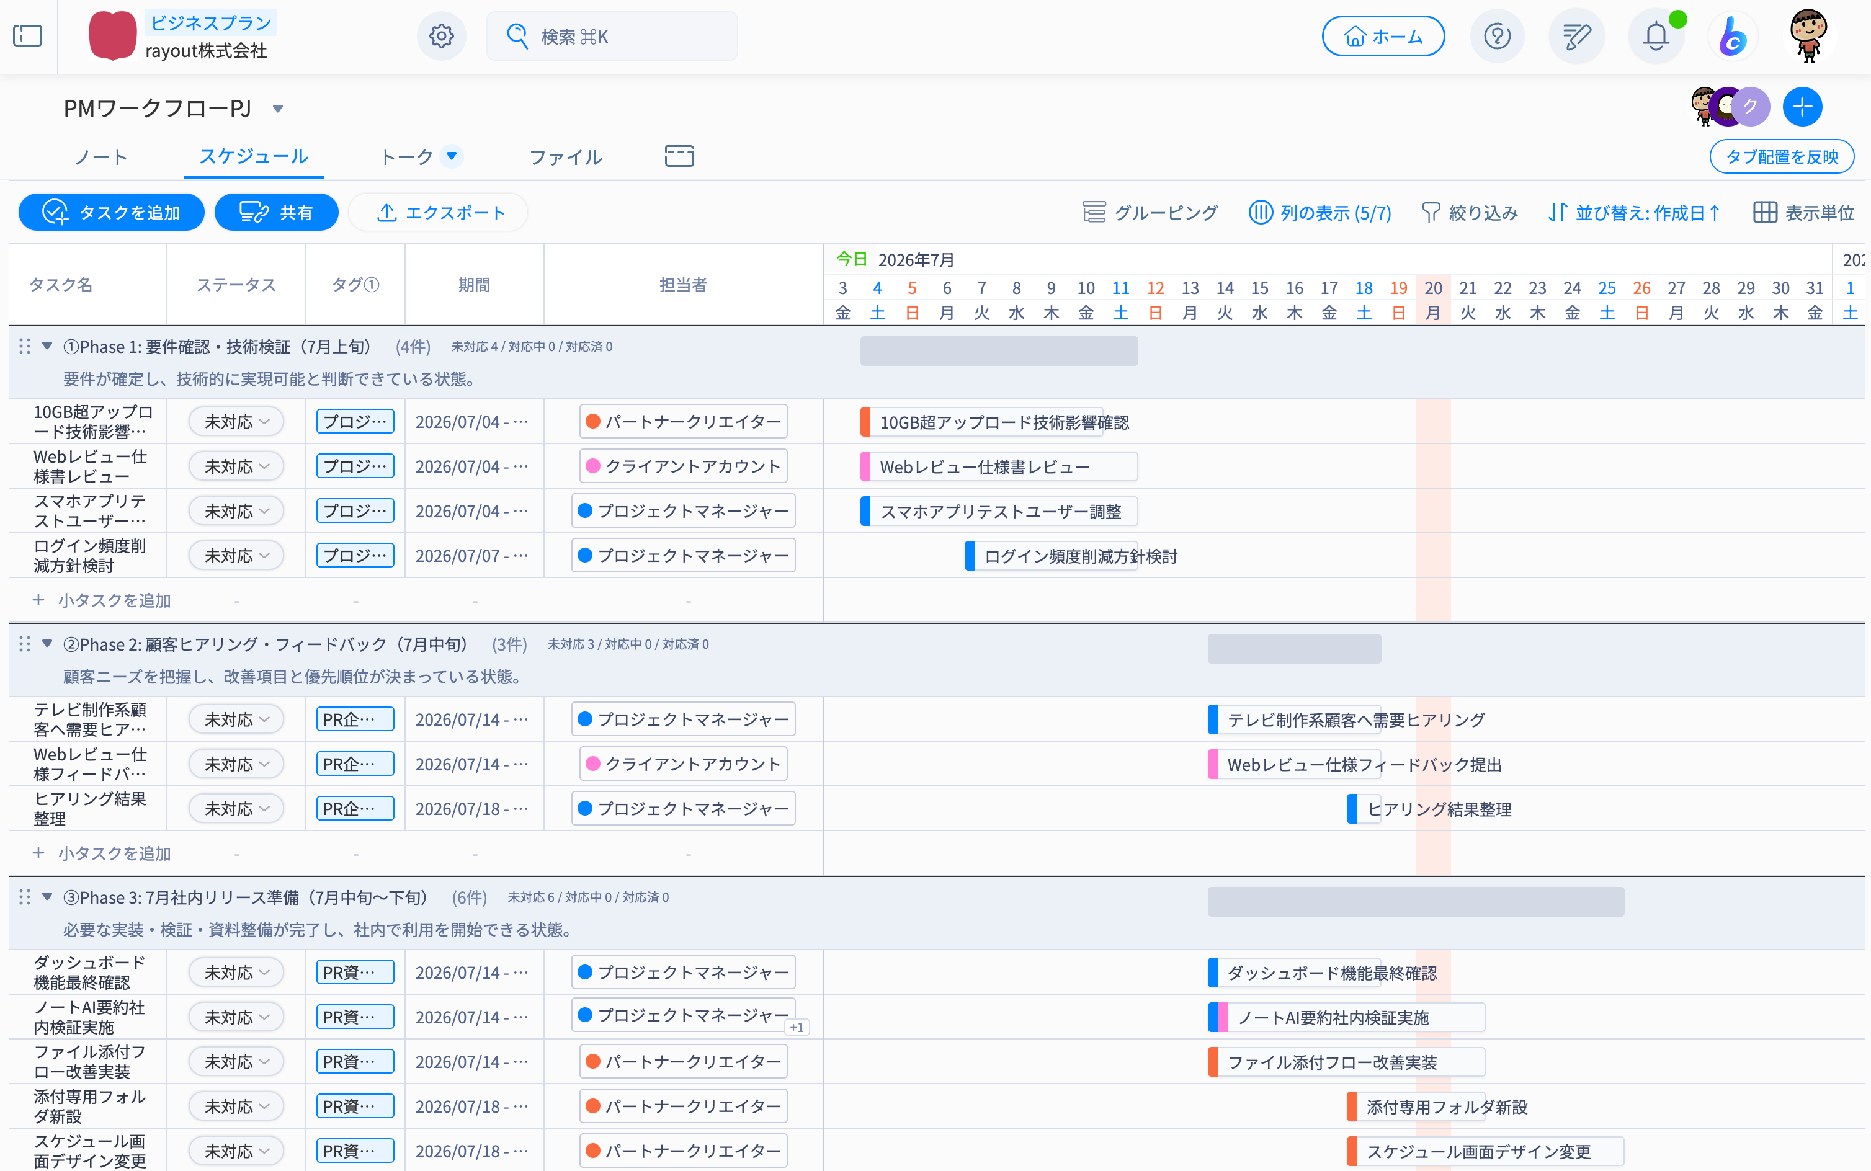Open the PMワークフローPJ project dropdown
The width and height of the screenshot is (1871, 1171).
278,109
